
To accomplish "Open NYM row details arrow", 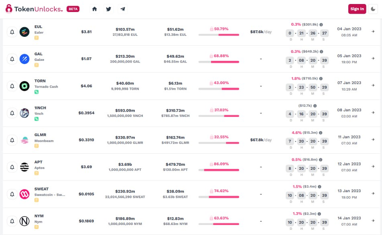I will (x=373, y=221).
